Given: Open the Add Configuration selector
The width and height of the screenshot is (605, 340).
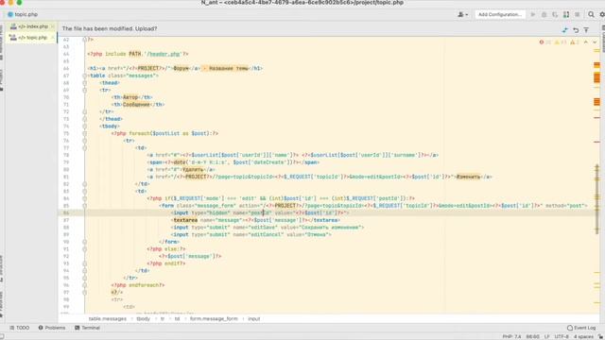Looking at the screenshot, I should point(500,14).
